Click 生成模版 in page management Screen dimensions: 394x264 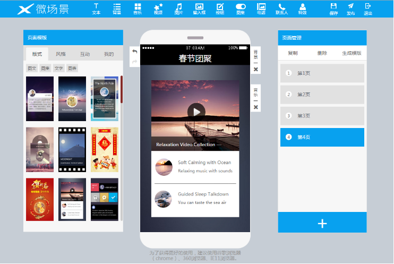tap(351, 53)
